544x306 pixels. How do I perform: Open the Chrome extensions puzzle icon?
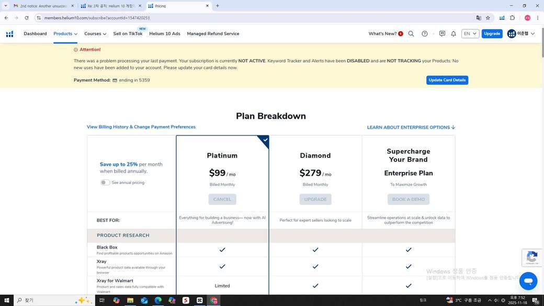tap(513, 18)
